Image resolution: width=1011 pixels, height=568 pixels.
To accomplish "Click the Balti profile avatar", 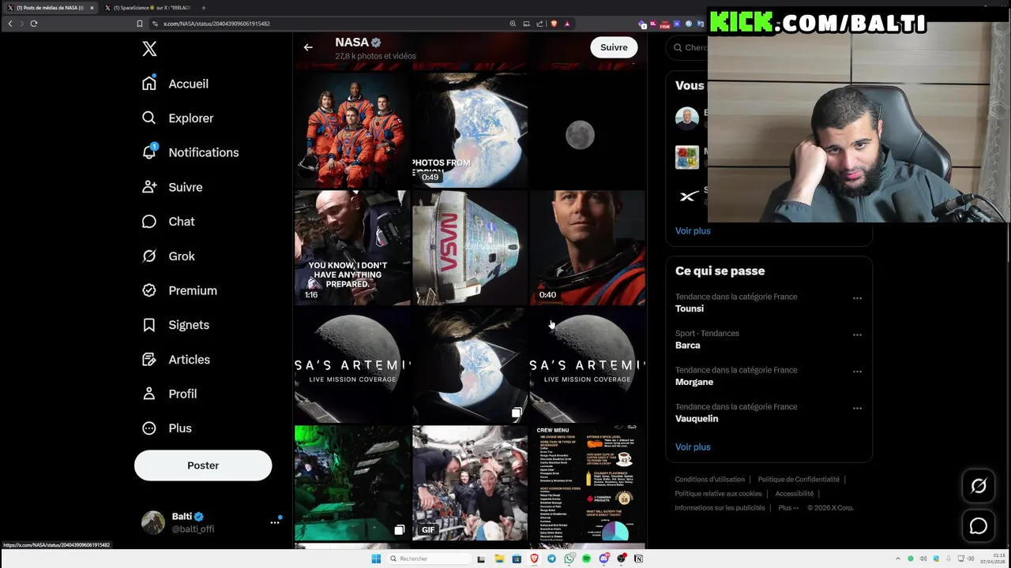I will [153, 522].
